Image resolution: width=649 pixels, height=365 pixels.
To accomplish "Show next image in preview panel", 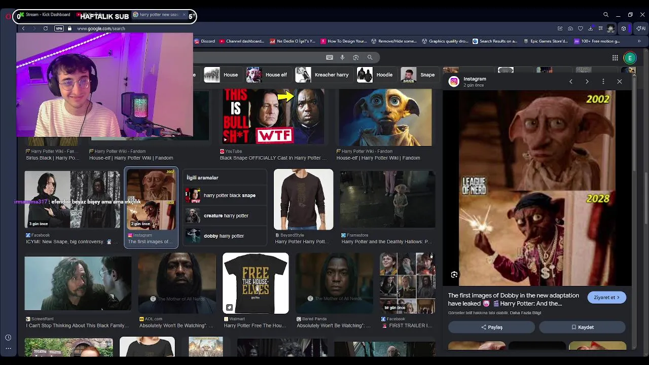I will (x=587, y=81).
